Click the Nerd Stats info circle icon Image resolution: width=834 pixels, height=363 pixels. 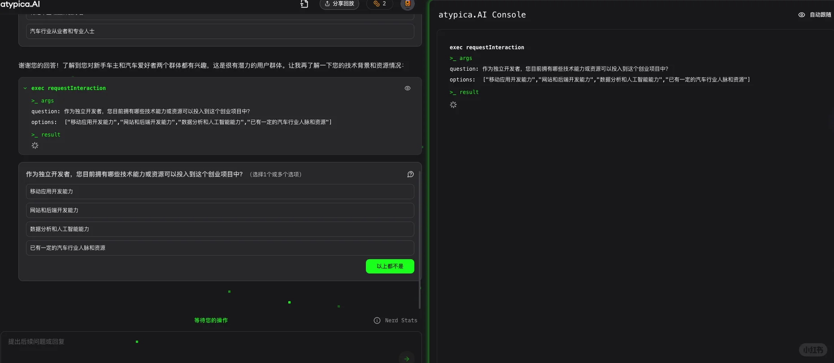pyautogui.click(x=377, y=320)
